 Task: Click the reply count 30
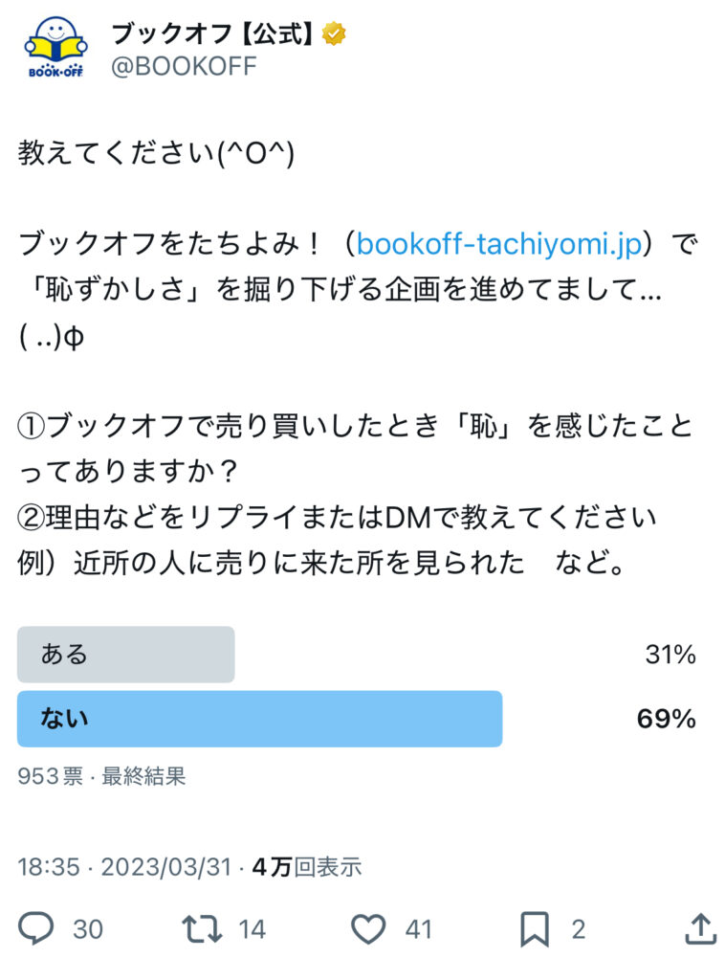pos(87,929)
